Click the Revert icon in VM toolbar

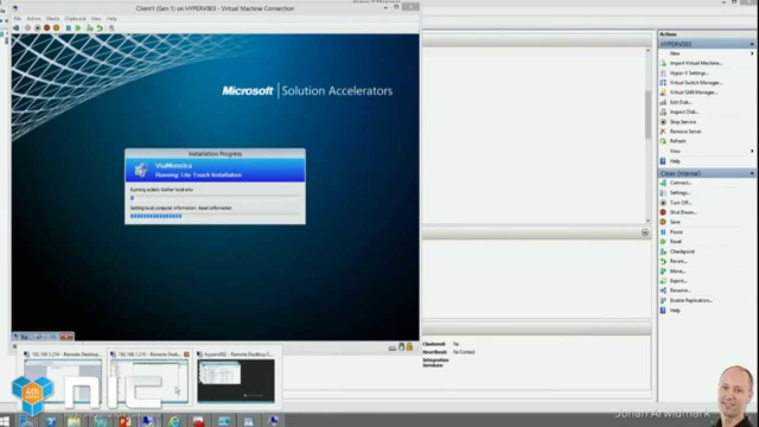(x=100, y=28)
